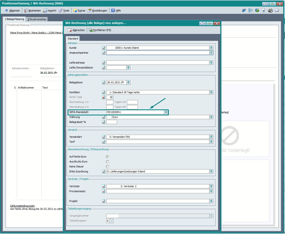Choose the Keine Steuer radio button
Screen dimensions: 285x234
coord(107,167)
